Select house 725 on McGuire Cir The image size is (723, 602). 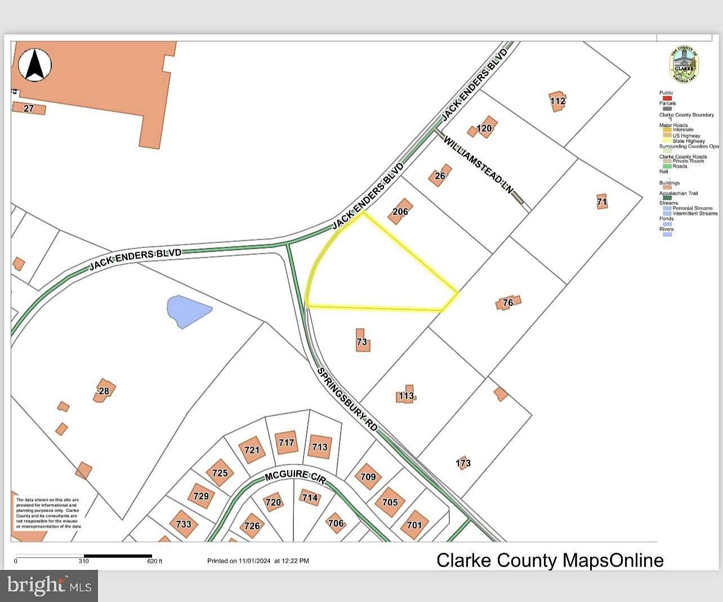click(220, 473)
